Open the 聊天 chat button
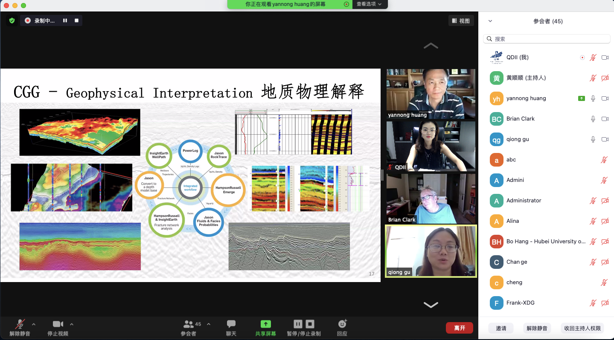Image resolution: width=614 pixels, height=340 pixels. coord(231,328)
